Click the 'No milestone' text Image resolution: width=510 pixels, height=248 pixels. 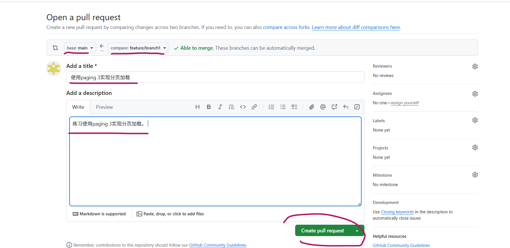point(385,185)
